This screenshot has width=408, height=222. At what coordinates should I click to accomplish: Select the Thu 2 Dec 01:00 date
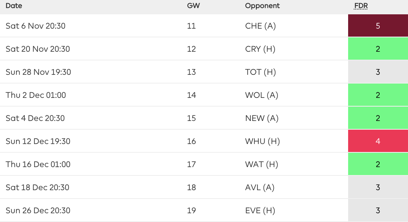(36, 95)
